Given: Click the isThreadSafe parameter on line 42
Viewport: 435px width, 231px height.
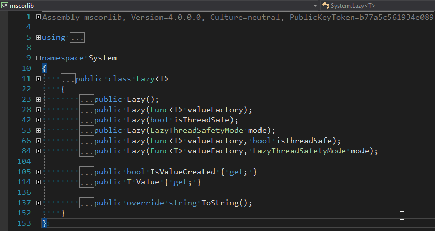Looking at the screenshot, I should [201, 120].
